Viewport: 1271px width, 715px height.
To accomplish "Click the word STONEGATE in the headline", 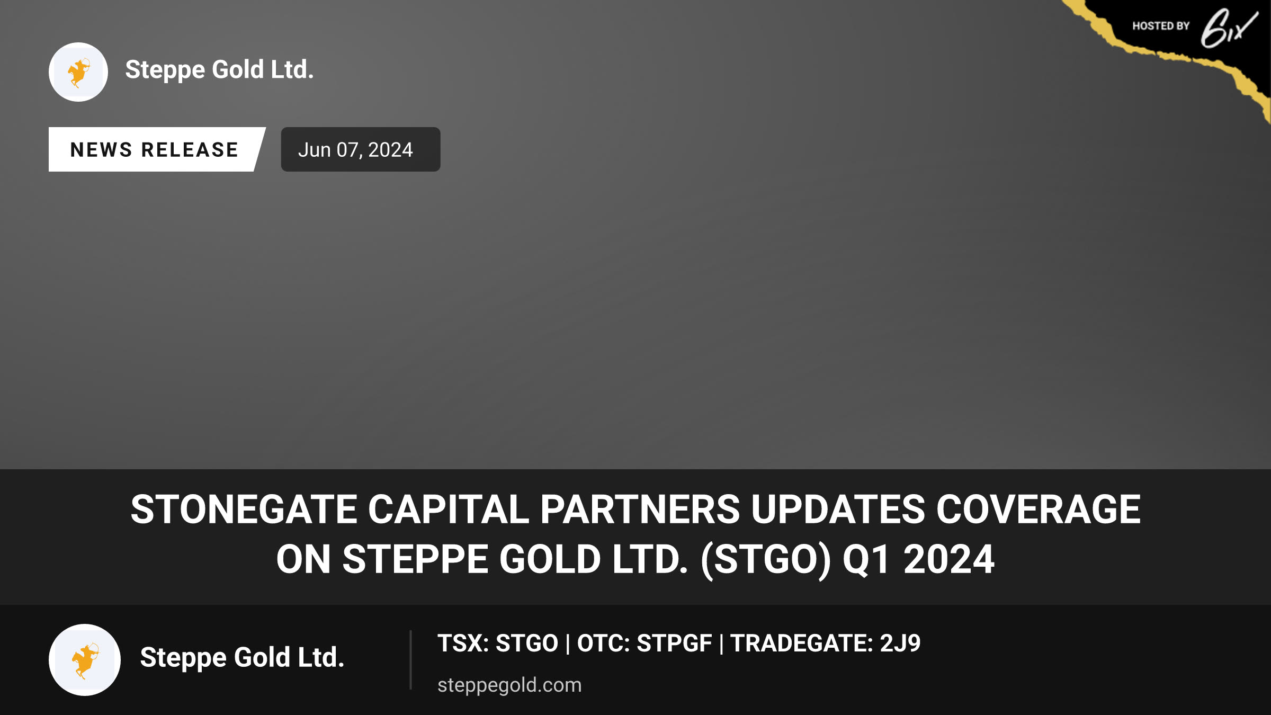I will coord(244,510).
